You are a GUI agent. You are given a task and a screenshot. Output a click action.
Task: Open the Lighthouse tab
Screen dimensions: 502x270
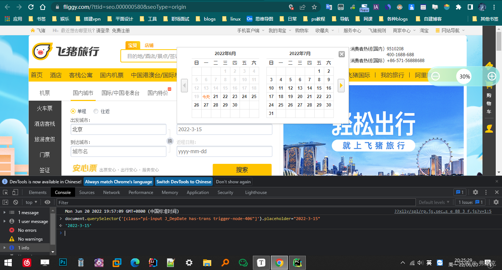pos(256,192)
